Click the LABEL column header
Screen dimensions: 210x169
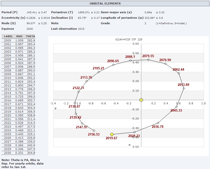[8, 36]
